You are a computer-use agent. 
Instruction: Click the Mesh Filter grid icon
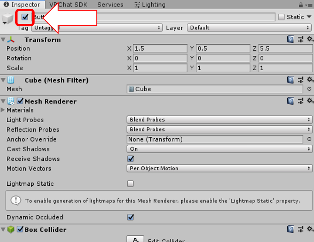tap(11, 80)
